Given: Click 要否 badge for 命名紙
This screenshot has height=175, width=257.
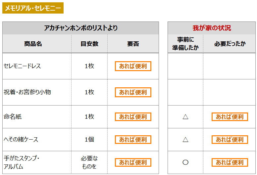Looking at the screenshot, I should (x=133, y=117).
